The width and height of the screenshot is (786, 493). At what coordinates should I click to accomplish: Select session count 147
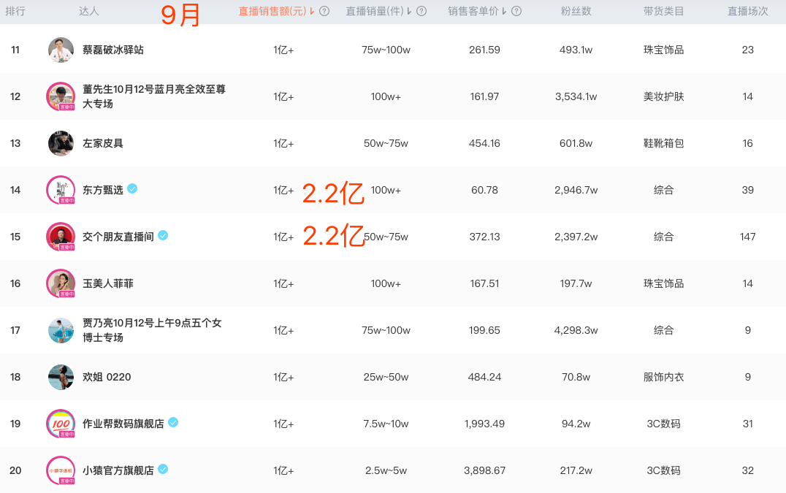click(748, 237)
